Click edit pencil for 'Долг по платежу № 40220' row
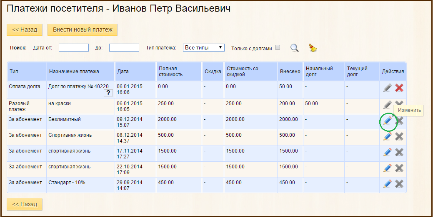The width and height of the screenshot is (433, 217). (388, 88)
